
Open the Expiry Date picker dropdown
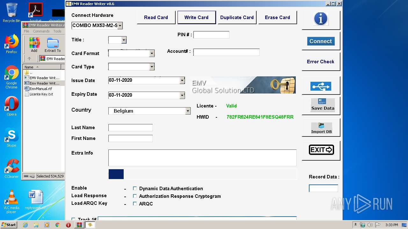(182, 95)
